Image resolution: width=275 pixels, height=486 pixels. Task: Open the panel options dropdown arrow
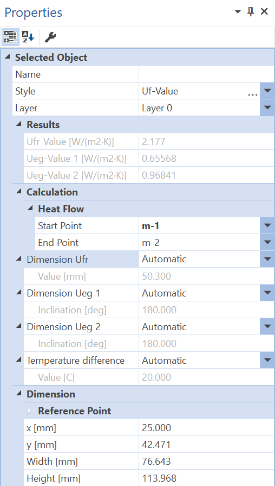pos(237,12)
